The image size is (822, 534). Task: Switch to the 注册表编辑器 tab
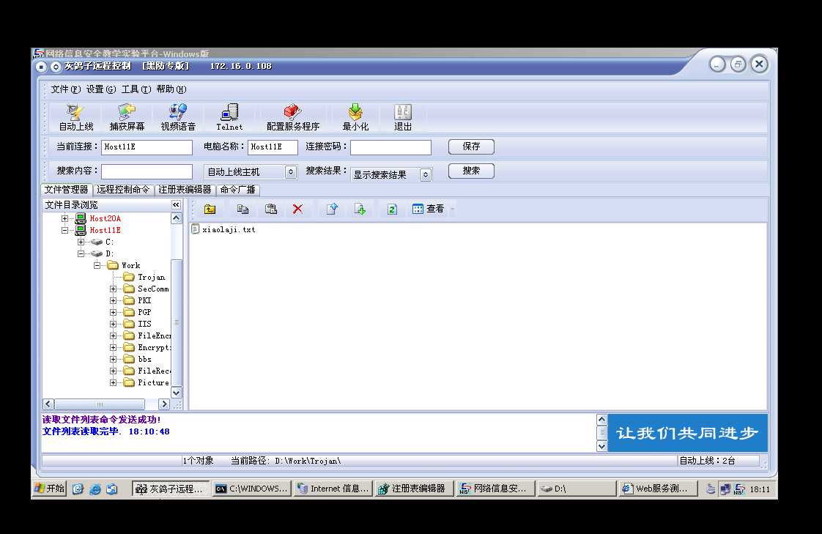tap(185, 189)
